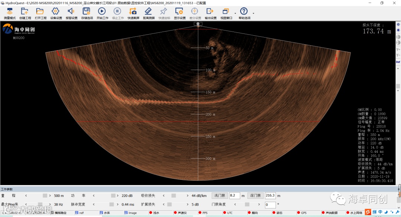Decrease 功率 power left arrow
This screenshot has width=401, height=217.
pyautogui.click(x=94, y=195)
